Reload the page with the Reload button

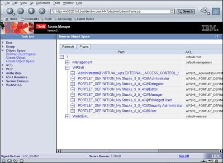click(31, 11)
